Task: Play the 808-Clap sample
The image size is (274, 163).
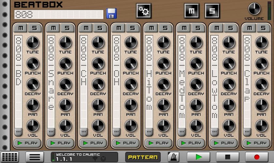Action: [x=256, y=143]
